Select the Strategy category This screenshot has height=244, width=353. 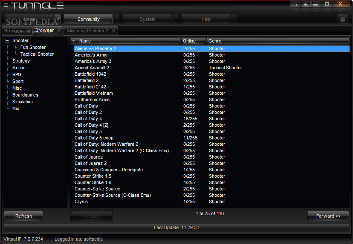(21, 61)
